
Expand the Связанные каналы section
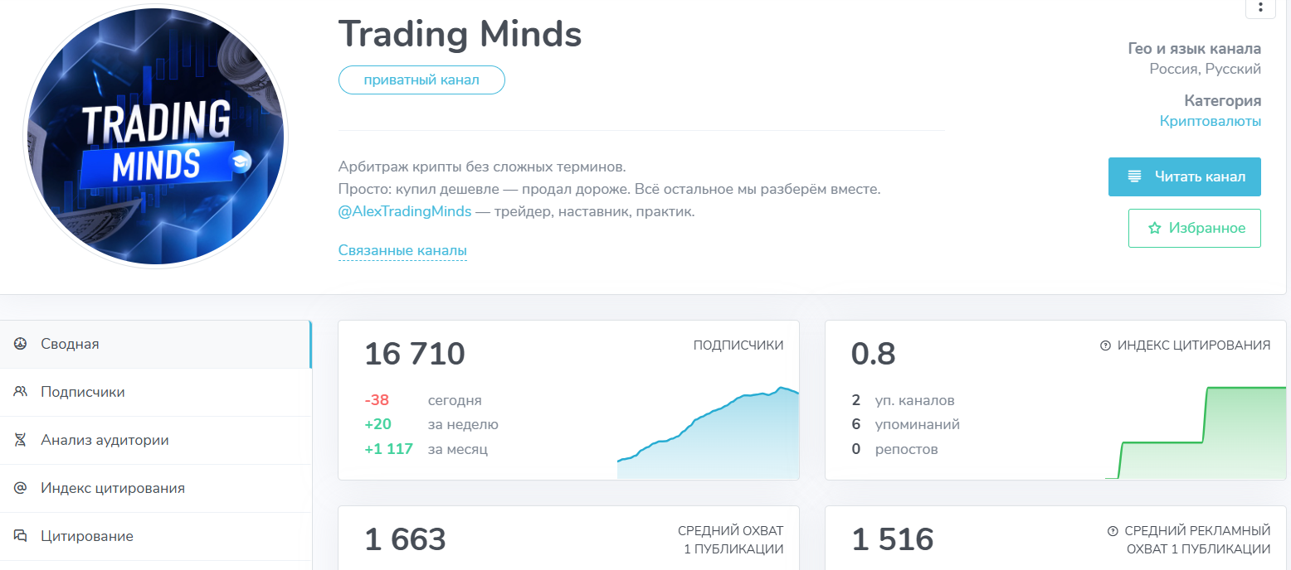[x=402, y=250]
